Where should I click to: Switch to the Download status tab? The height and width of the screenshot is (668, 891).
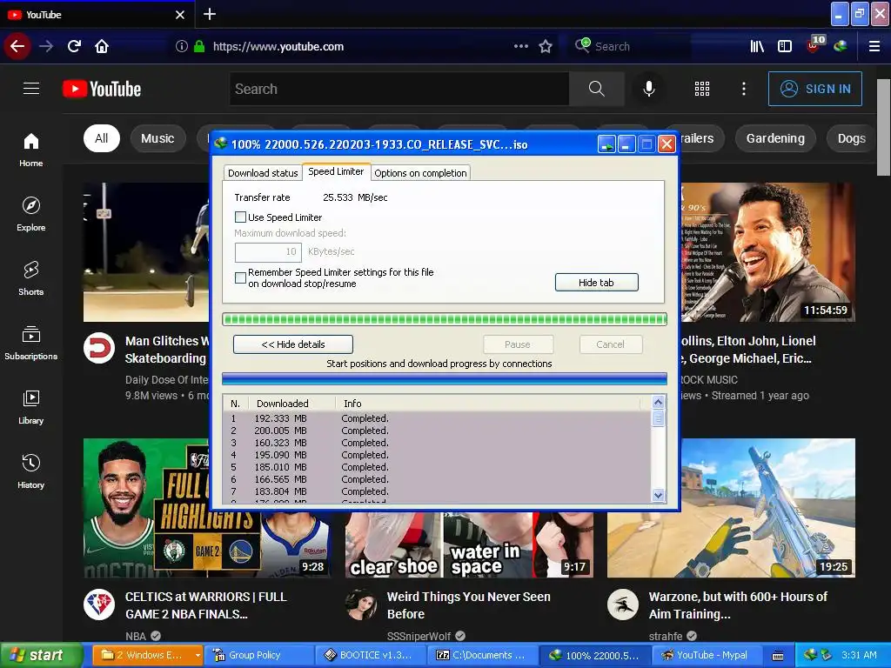pos(263,173)
